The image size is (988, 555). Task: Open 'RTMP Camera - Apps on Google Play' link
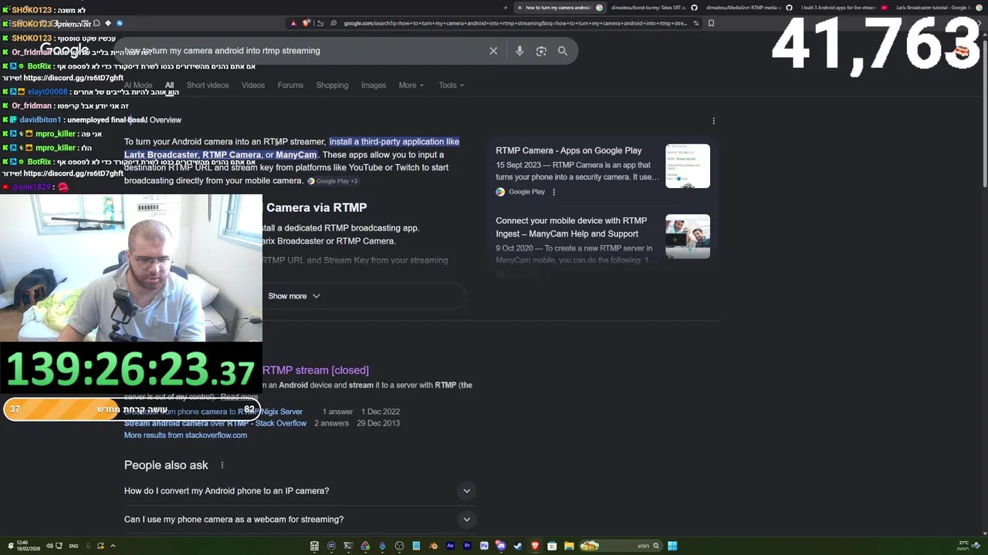point(569,151)
